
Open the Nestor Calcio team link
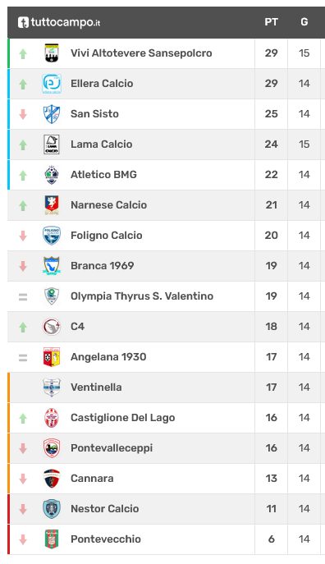(104, 509)
